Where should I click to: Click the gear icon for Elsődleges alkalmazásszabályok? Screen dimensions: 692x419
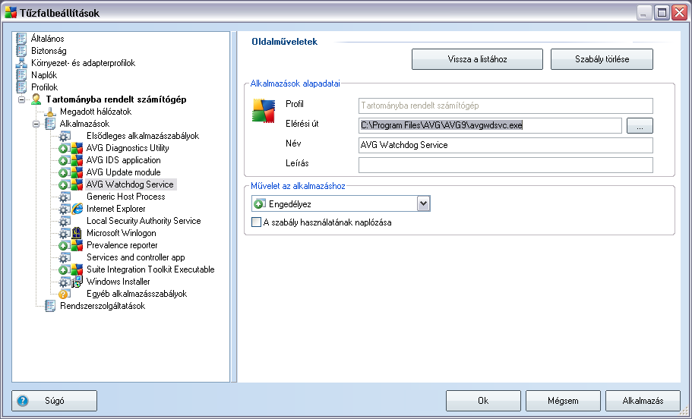pos(65,136)
